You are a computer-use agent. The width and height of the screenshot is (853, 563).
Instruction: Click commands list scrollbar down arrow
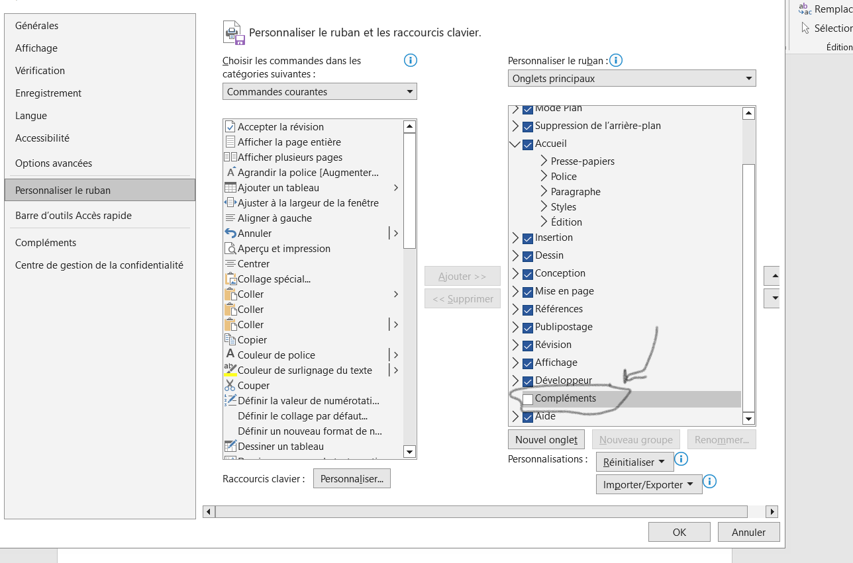409,453
